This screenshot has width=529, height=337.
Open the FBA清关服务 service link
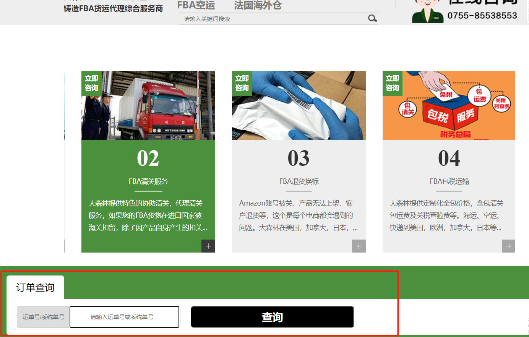point(148,181)
